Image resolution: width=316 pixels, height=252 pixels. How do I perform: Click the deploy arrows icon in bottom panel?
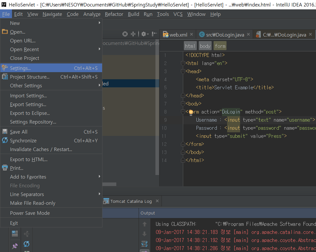[26, 234]
